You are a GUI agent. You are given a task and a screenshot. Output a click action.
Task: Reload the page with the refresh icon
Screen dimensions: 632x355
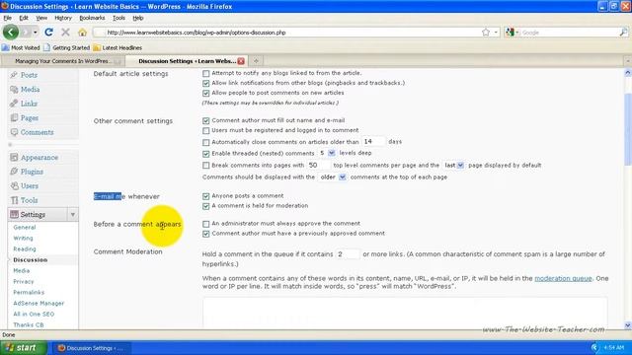click(x=48, y=33)
